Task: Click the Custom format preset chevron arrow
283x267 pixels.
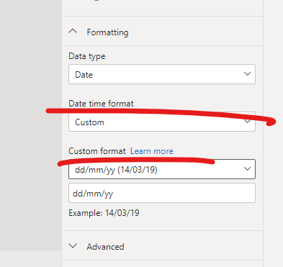Action: pos(247,169)
